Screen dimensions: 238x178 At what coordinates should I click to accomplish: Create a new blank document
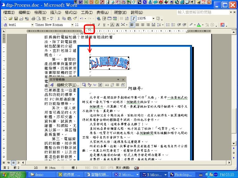(5, 18)
